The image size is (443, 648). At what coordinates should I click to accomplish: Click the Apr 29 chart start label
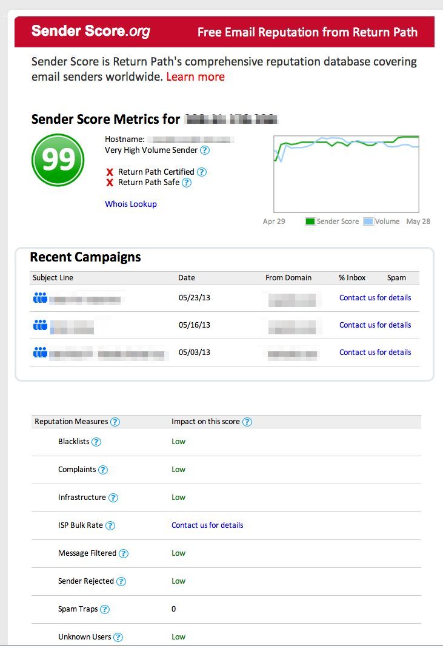(274, 221)
